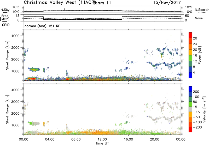
Task: Click the '200' Velocity colorbar tick label
Action: pyautogui.click(x=196, y=92)
